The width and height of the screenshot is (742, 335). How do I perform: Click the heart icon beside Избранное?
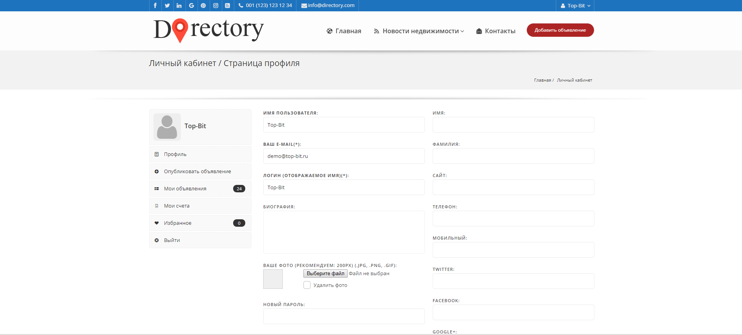pyautogui.click(x=157, y=223)
